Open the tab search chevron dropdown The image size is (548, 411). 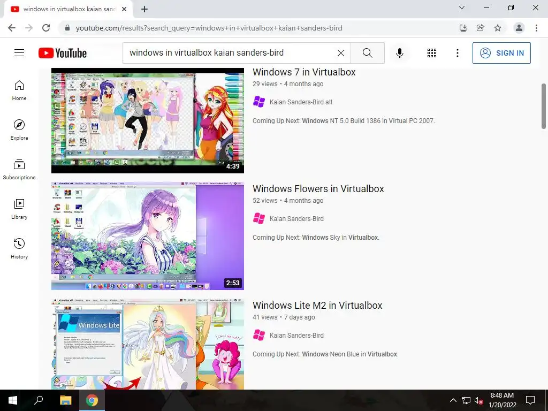[x=462, y=7]
